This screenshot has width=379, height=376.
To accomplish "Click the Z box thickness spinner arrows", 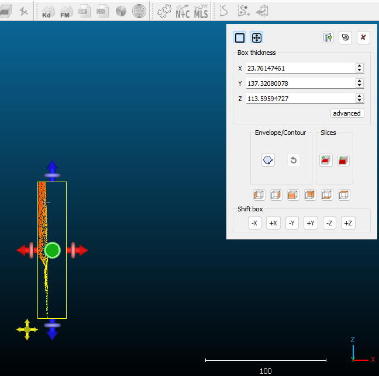I will (x=359, y=99).
